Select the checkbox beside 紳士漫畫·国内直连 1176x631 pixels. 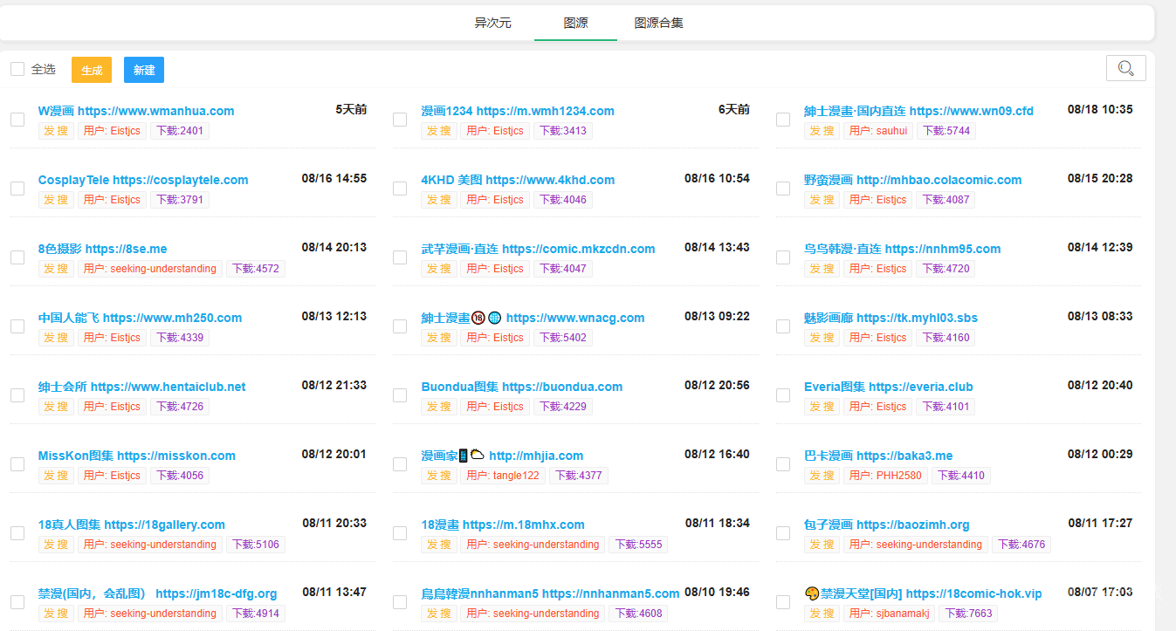click(x=783, y=120)
